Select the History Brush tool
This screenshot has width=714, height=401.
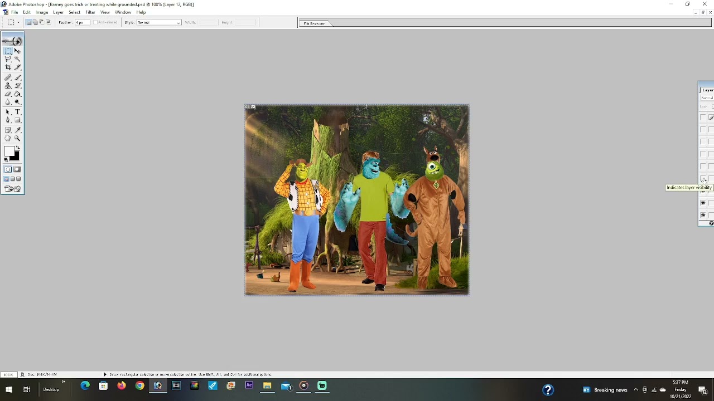pyautogui.click(x=17, y=86)
